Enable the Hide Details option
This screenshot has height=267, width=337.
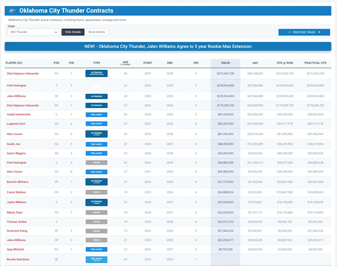(73, 32)
